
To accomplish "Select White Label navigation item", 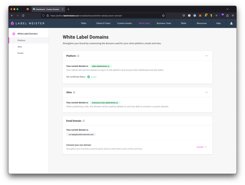I will click(x=144, y=23).
